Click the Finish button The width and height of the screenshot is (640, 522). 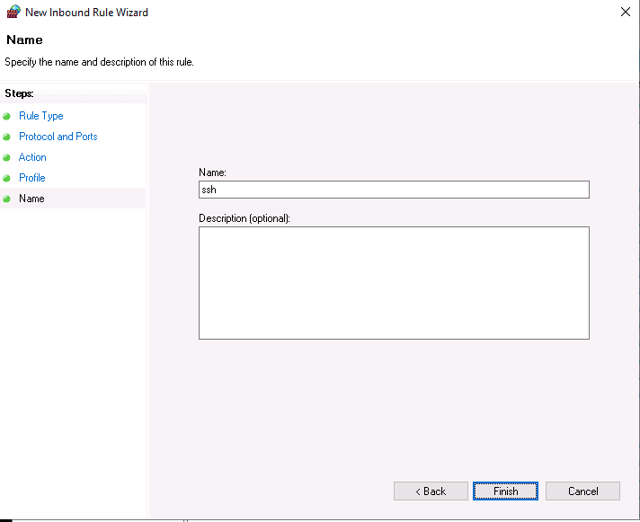pyautogui.click(x=505, y=491)
